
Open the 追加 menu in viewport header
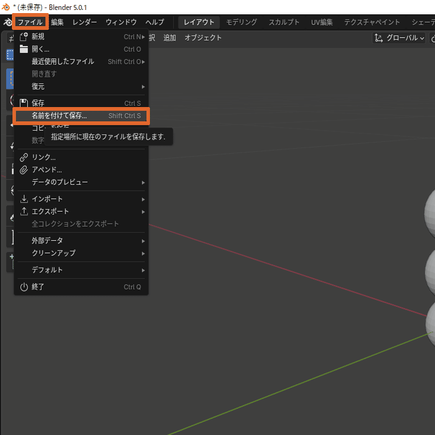169,38
